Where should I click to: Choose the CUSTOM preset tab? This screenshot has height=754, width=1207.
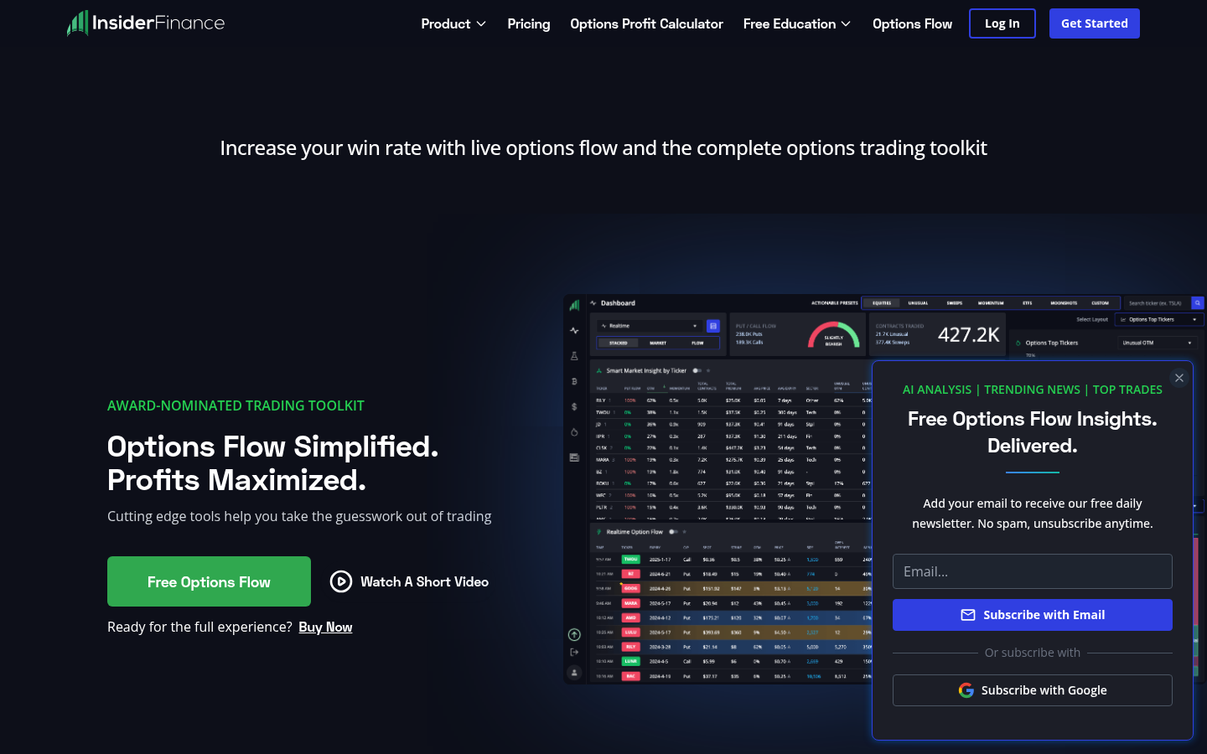(x=1100, y=303)
